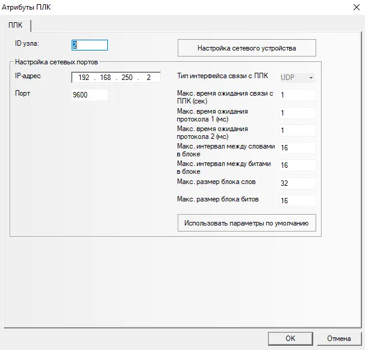Open Настройка сетевого устройства

[x=246, y=48]
